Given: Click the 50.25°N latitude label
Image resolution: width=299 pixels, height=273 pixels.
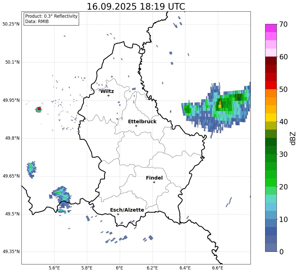Looking at the screenshot, I should (11, 24).
